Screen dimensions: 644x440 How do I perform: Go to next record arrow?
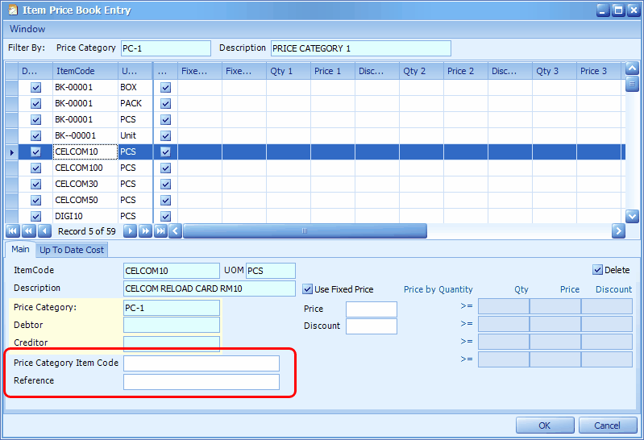click(130, 231)
